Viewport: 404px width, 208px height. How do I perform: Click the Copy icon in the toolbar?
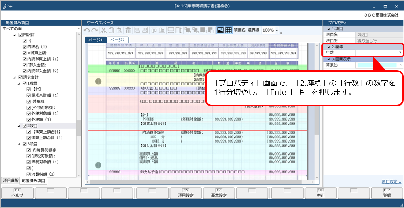point(111,30)
